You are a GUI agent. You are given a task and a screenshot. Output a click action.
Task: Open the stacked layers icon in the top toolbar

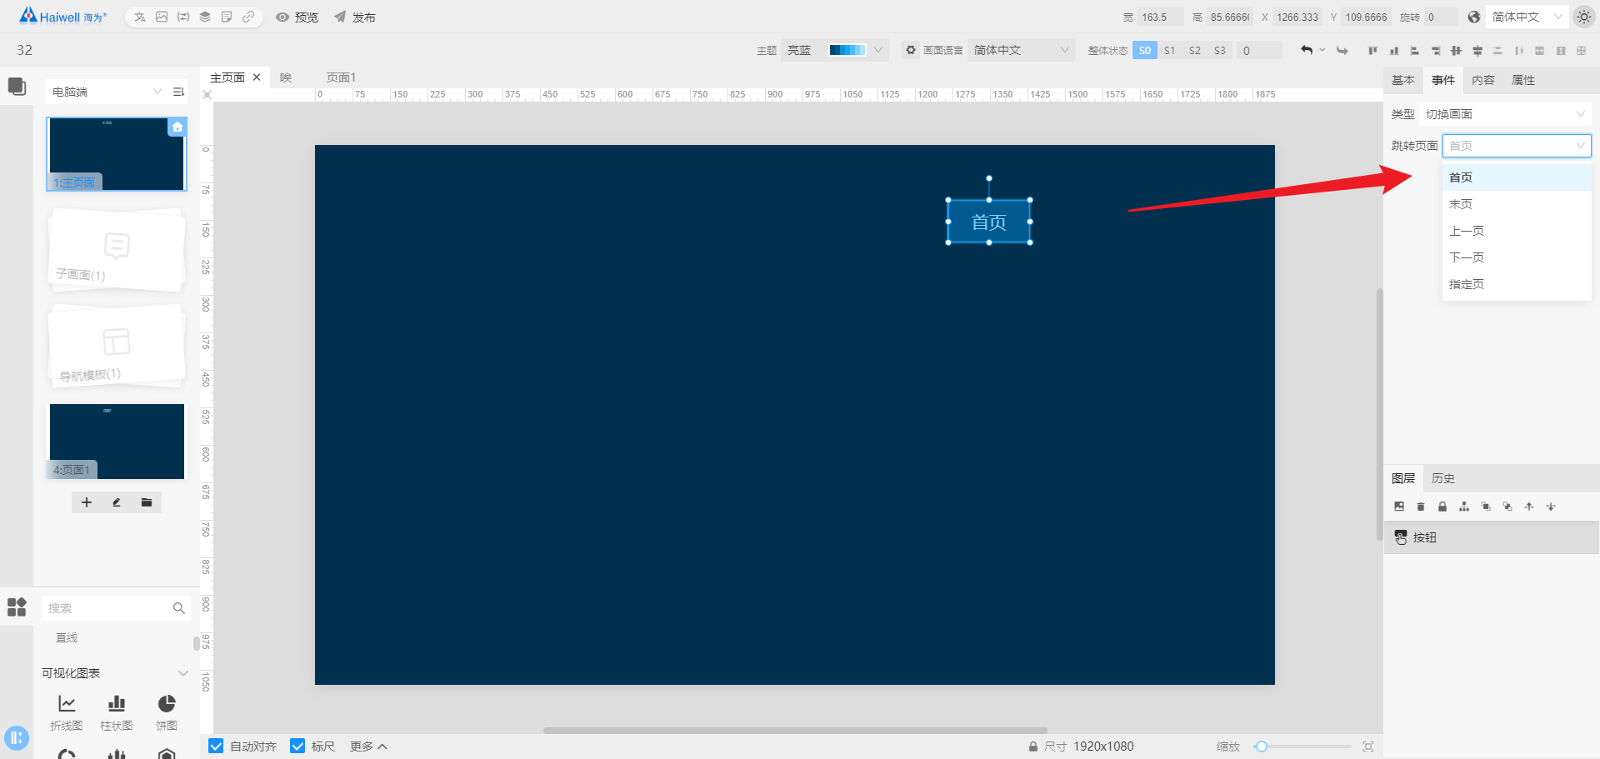point(205,17)
